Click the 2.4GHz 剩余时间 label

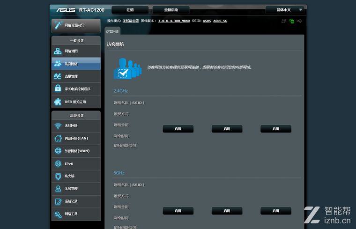pyautogui.click(x=121, y=136)
